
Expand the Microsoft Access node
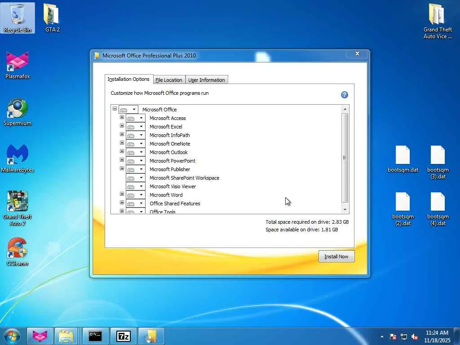coord(122,117)
